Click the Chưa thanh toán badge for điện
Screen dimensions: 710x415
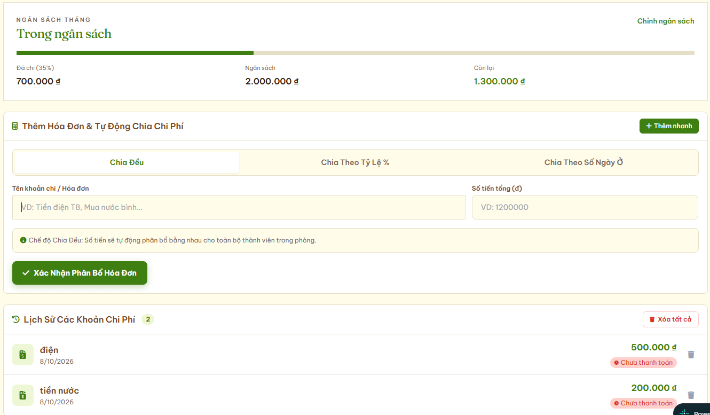click(x=643, y=363)
